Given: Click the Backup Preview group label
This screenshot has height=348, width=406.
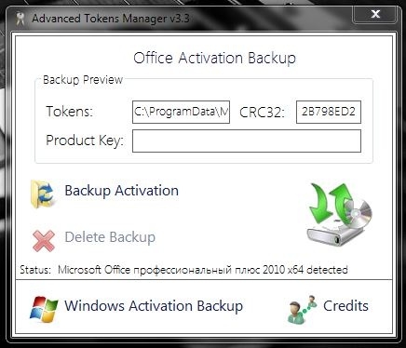Looking at the screenshot, I should (83, 80).
